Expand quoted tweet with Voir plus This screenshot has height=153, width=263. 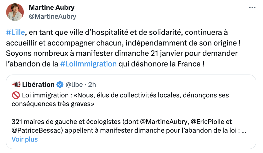coord(25,139)
